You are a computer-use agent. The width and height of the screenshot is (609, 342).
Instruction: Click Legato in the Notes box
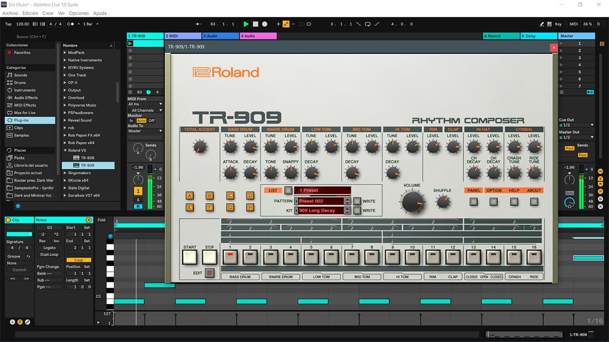click(x=49, y=248)
